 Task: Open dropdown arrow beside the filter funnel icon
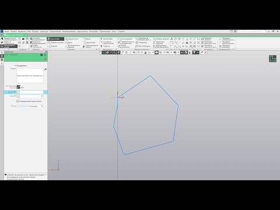[x=198, y=52]
